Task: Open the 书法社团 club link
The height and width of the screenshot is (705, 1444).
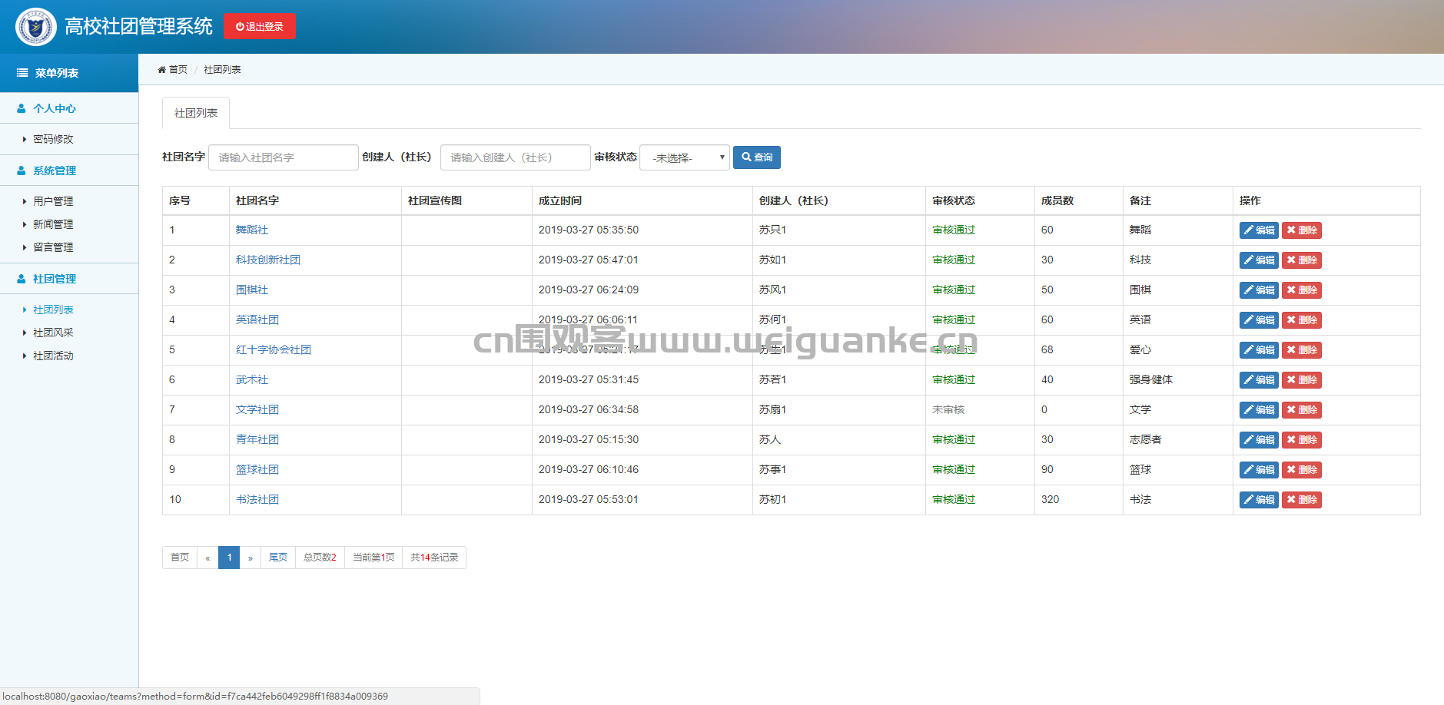Action: tap(257, 499)
